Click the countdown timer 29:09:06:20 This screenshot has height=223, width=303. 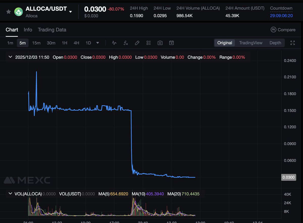pyautogui.click(x=282, y=16)
